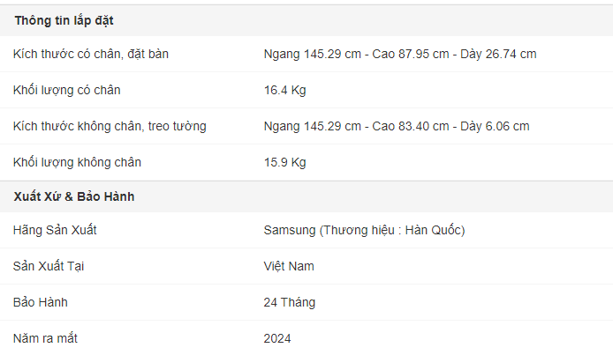Select the 'Bảo Hành' row label
The image size is (613, 355).
(x=41, y=303)
